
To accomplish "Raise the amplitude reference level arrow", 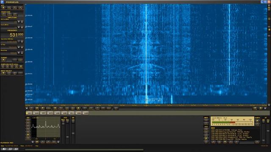I will [x=22, y=22].
